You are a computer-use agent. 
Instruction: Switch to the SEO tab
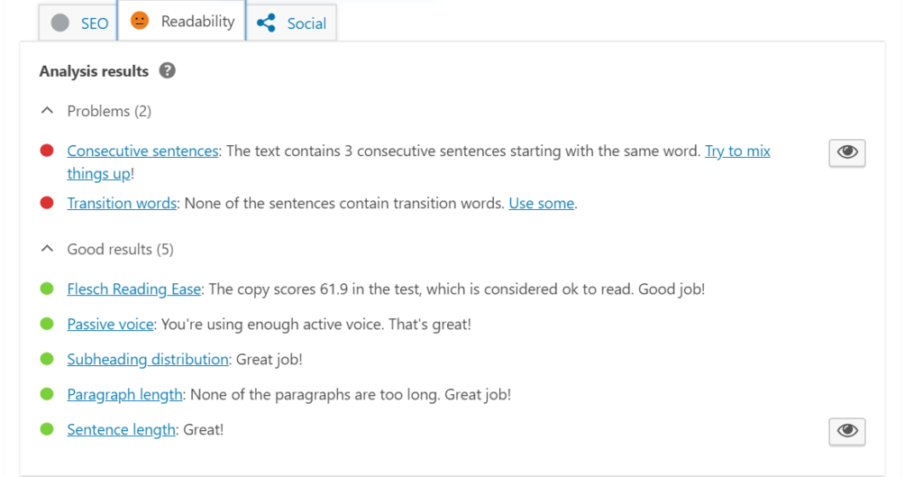pyautogui.click(x=78, y=23)
